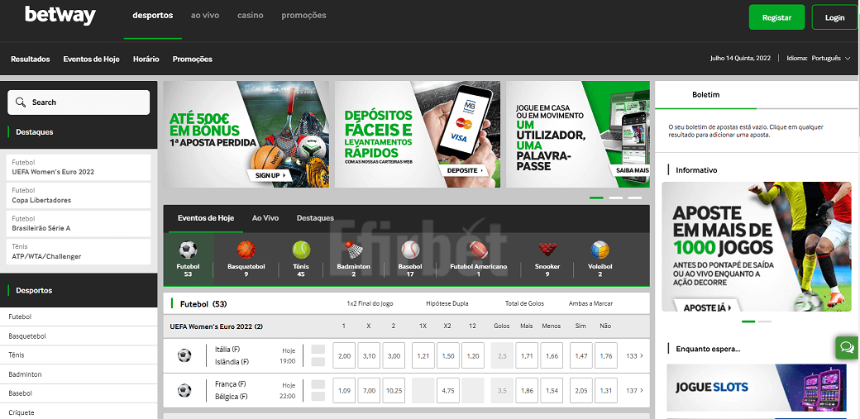Bet on Itália win odds 2,00
This screenshot has width=860, height=419.
pos(345,356)
